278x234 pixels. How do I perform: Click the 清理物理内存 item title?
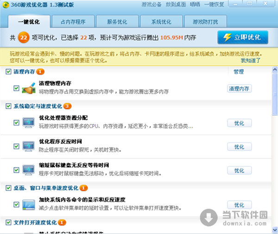tap(55, 83)
